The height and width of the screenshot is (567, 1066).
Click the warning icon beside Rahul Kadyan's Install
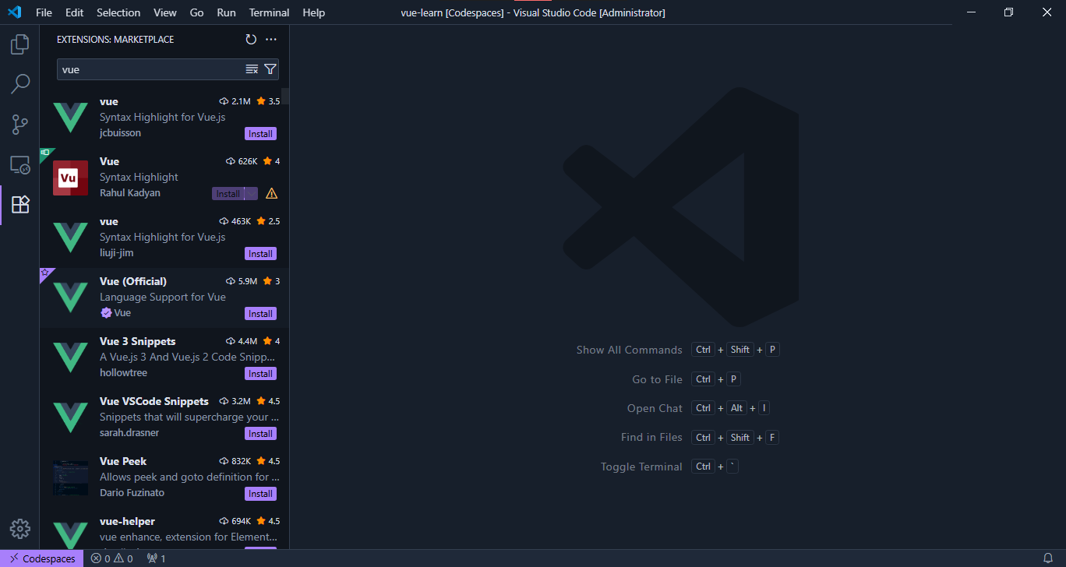click(271, 193)
